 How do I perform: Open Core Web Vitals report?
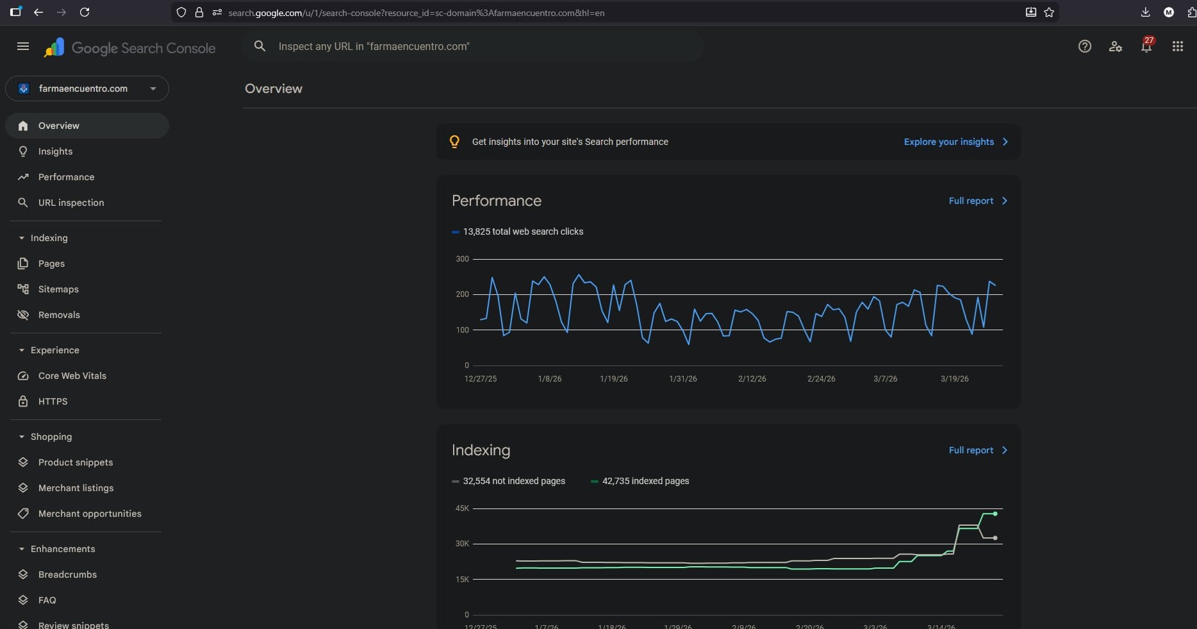(x=87, y=376)
